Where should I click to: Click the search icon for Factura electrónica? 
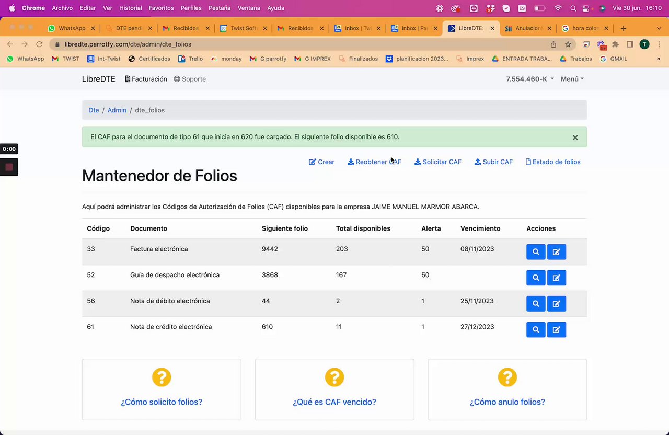(536, 252)
